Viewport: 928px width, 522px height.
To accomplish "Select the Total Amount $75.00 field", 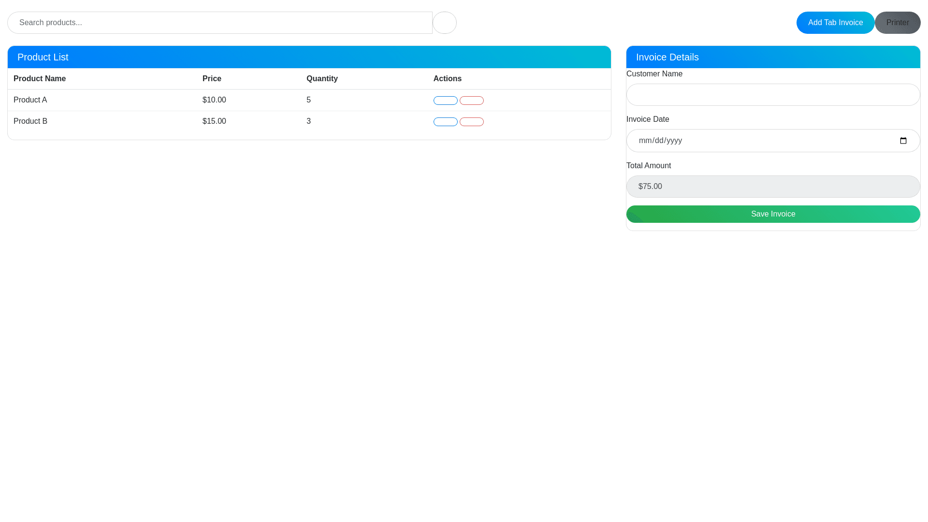I will click(x=773, y=187).
